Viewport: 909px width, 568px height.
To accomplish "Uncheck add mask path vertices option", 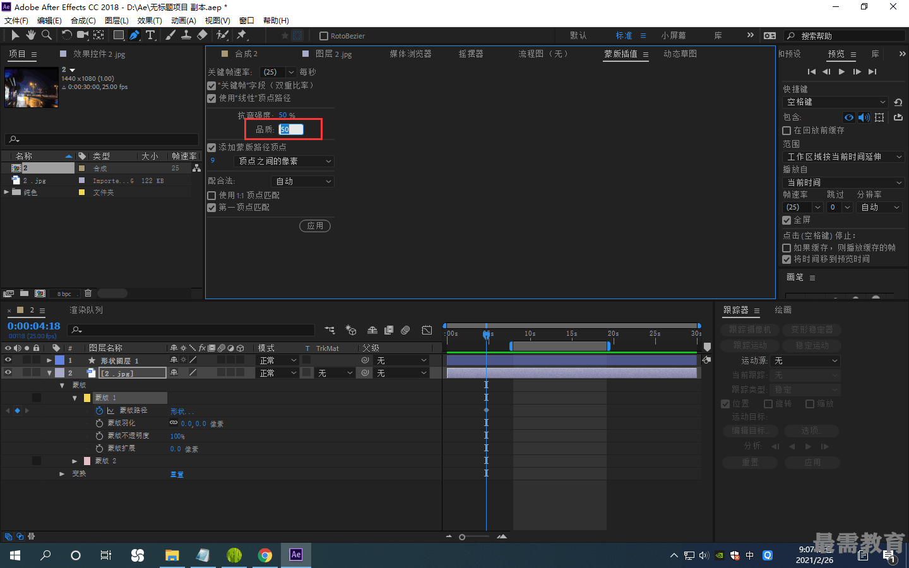I will [211, 147].
